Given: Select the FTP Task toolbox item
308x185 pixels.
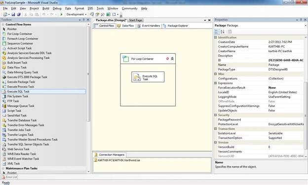Looking at the screenshot, I should click(x=13, y=101).
